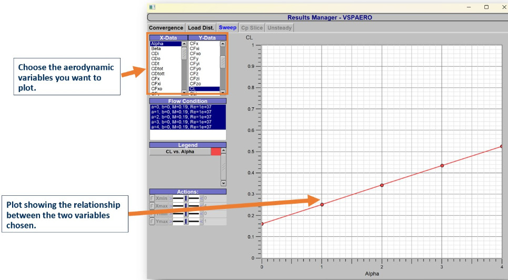Toggle the Xmin manual limit checkbox
508x280 pixels.
click(x=152, y=198)
